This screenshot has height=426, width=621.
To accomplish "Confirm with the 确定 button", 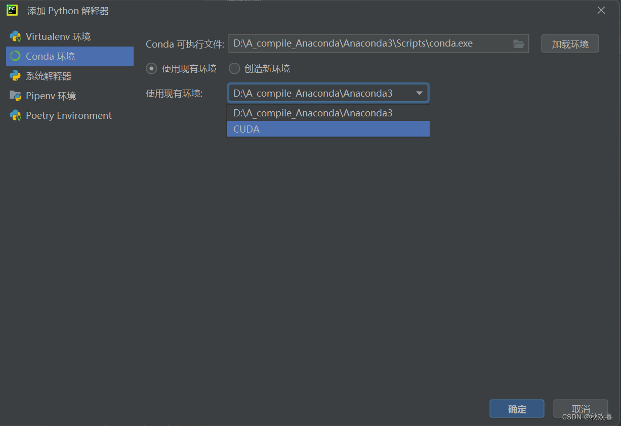I will pyautogui.click(x=517, y=408).
